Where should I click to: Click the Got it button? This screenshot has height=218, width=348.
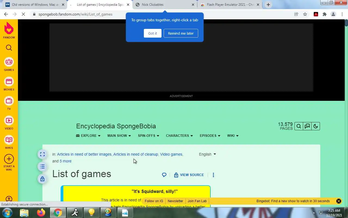(x=153, y=33)
